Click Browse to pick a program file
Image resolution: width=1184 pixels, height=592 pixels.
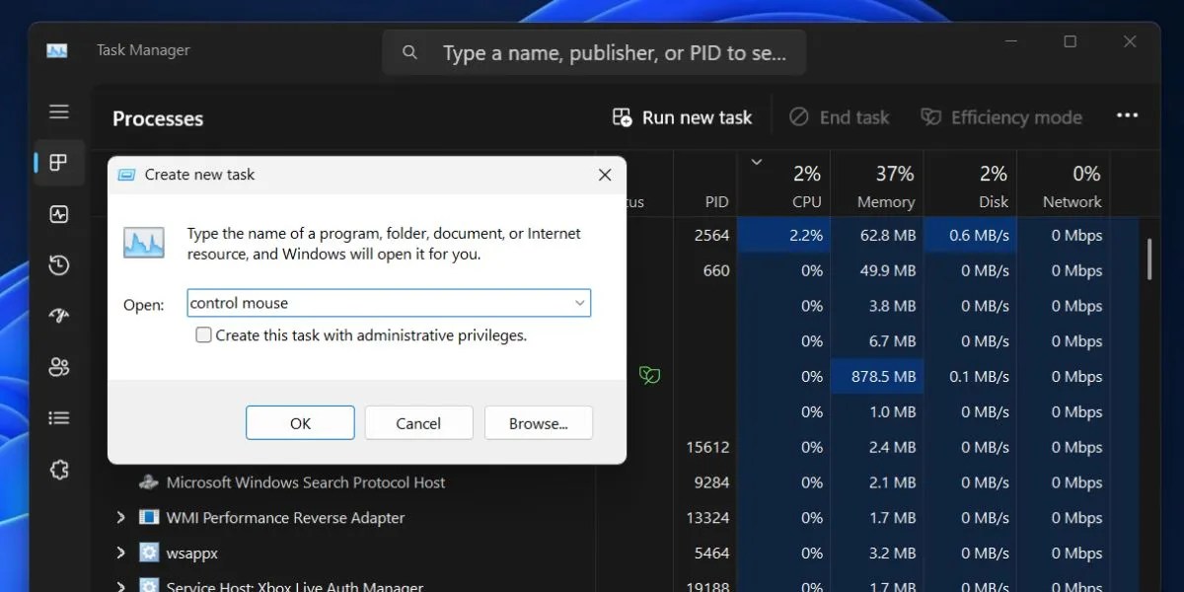pyautogui.click(x=538, y=422)
